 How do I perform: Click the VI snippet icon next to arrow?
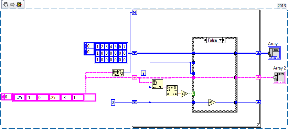tap(19, 4)
